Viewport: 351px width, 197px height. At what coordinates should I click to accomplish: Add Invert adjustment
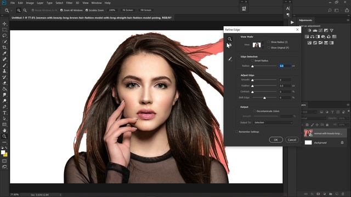309,43
